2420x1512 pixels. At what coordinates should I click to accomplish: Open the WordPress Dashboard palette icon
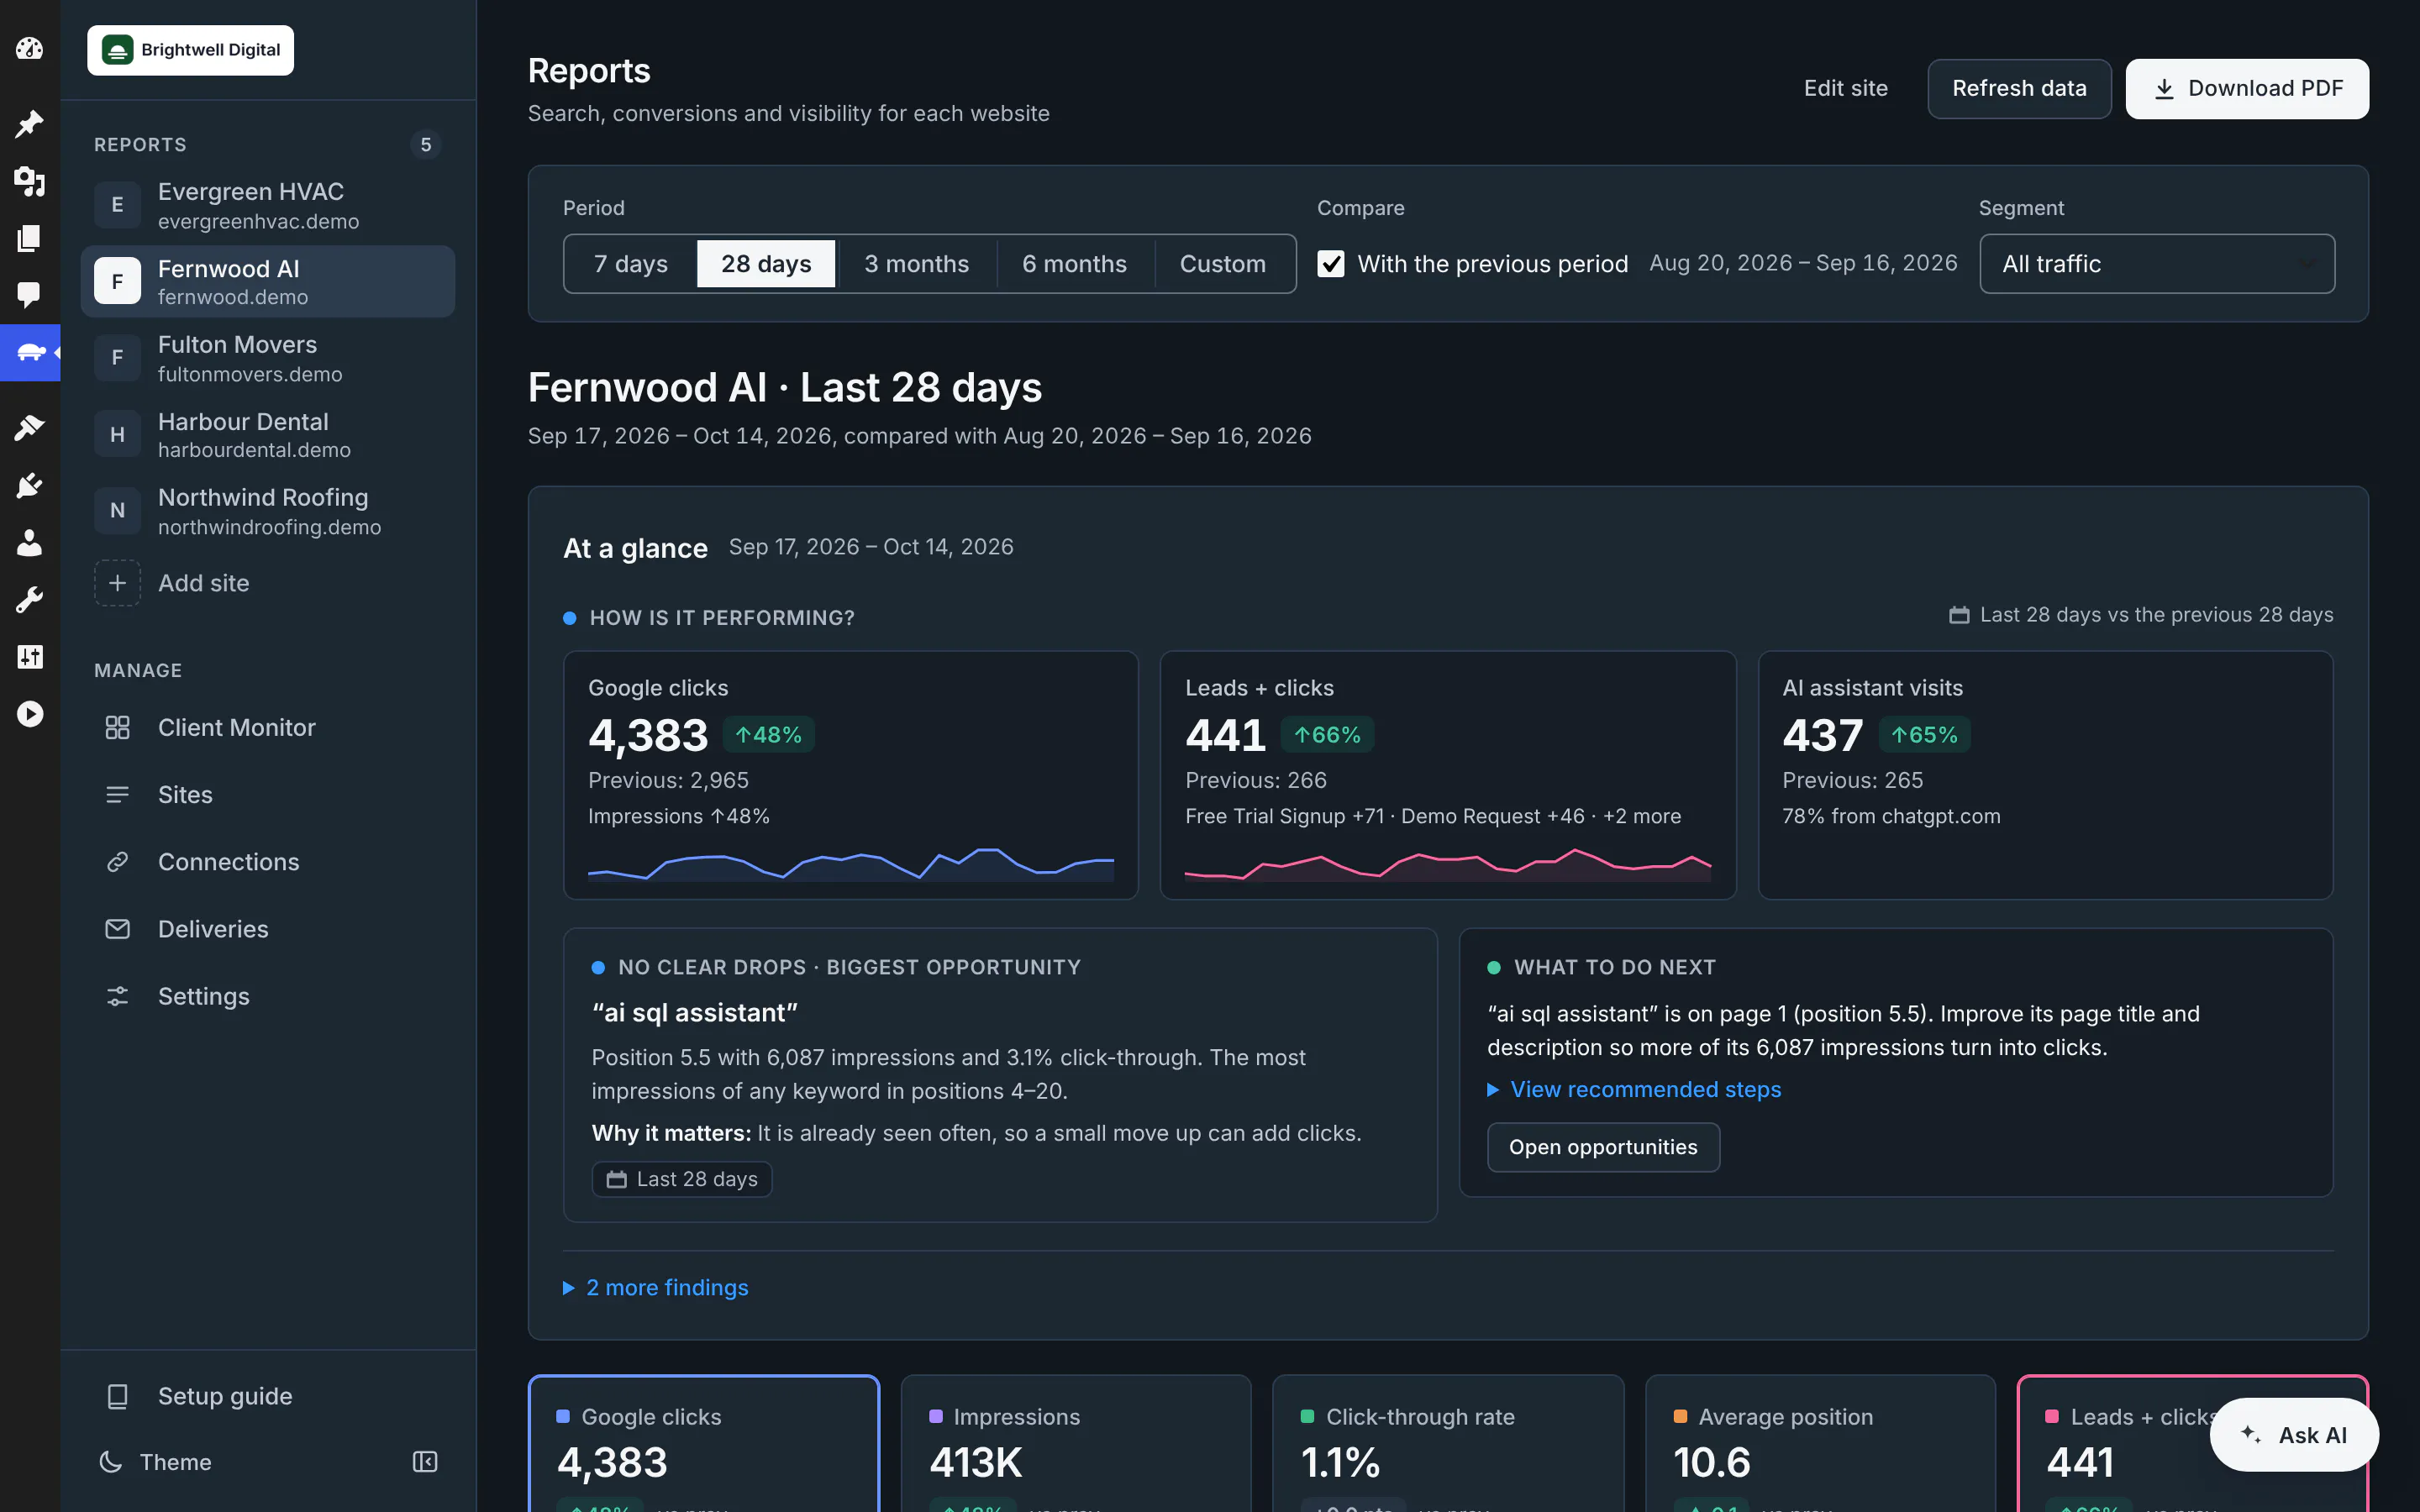point(29,48)
